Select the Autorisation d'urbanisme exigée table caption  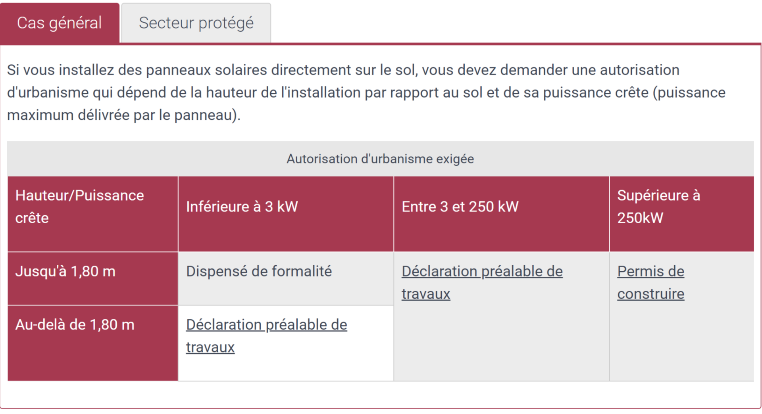tap(380, 159)
